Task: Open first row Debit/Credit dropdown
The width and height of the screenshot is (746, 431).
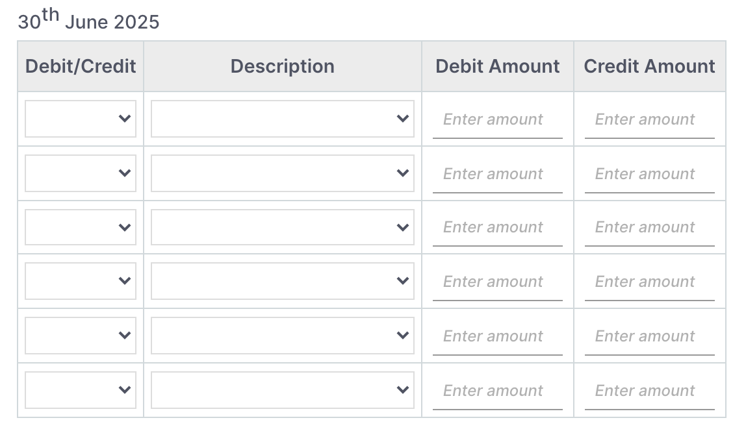Action: click(81, 119)
